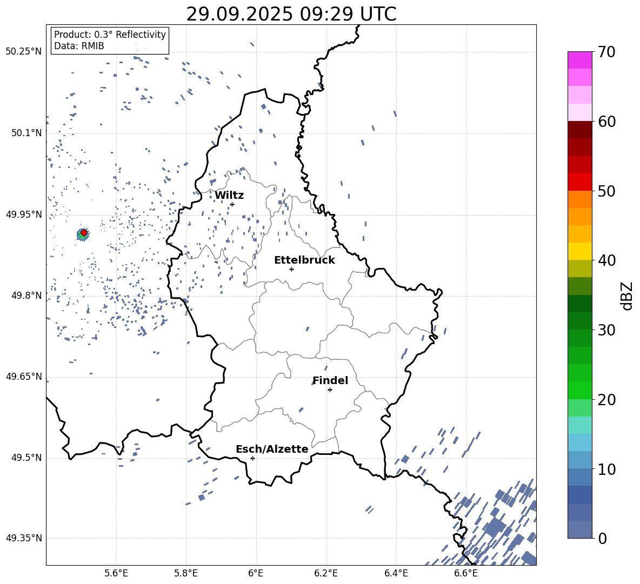Click the red radar marker dot
Image resolution: width=640 pixels, height=584 pixels.
pos(84,233)
